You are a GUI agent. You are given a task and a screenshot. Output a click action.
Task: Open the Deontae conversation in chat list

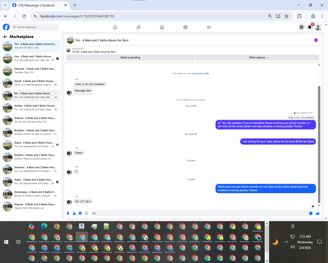point(31,70)
